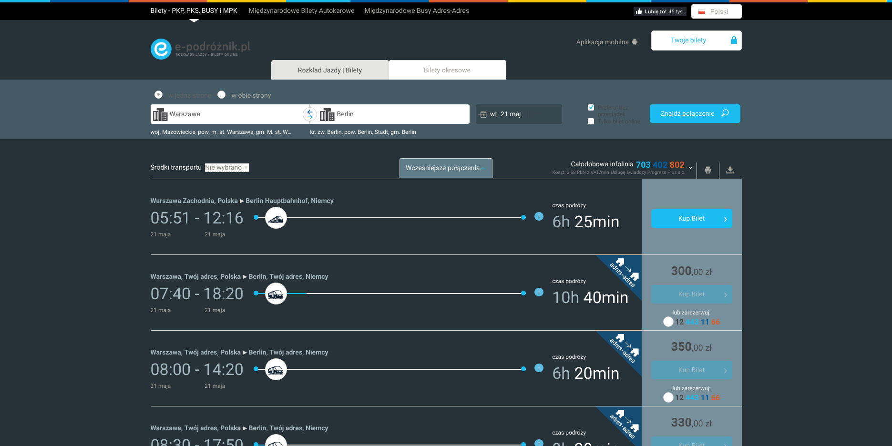Switch to the Bilety okresowe tab

tap(447, 70)
